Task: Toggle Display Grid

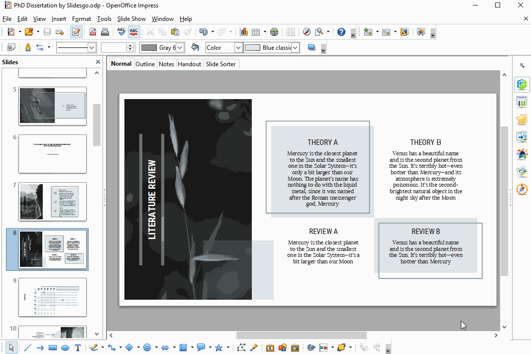Action: (291, 32)
